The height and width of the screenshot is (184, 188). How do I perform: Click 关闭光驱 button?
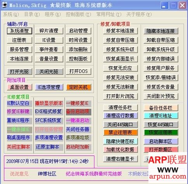point(49,72)
